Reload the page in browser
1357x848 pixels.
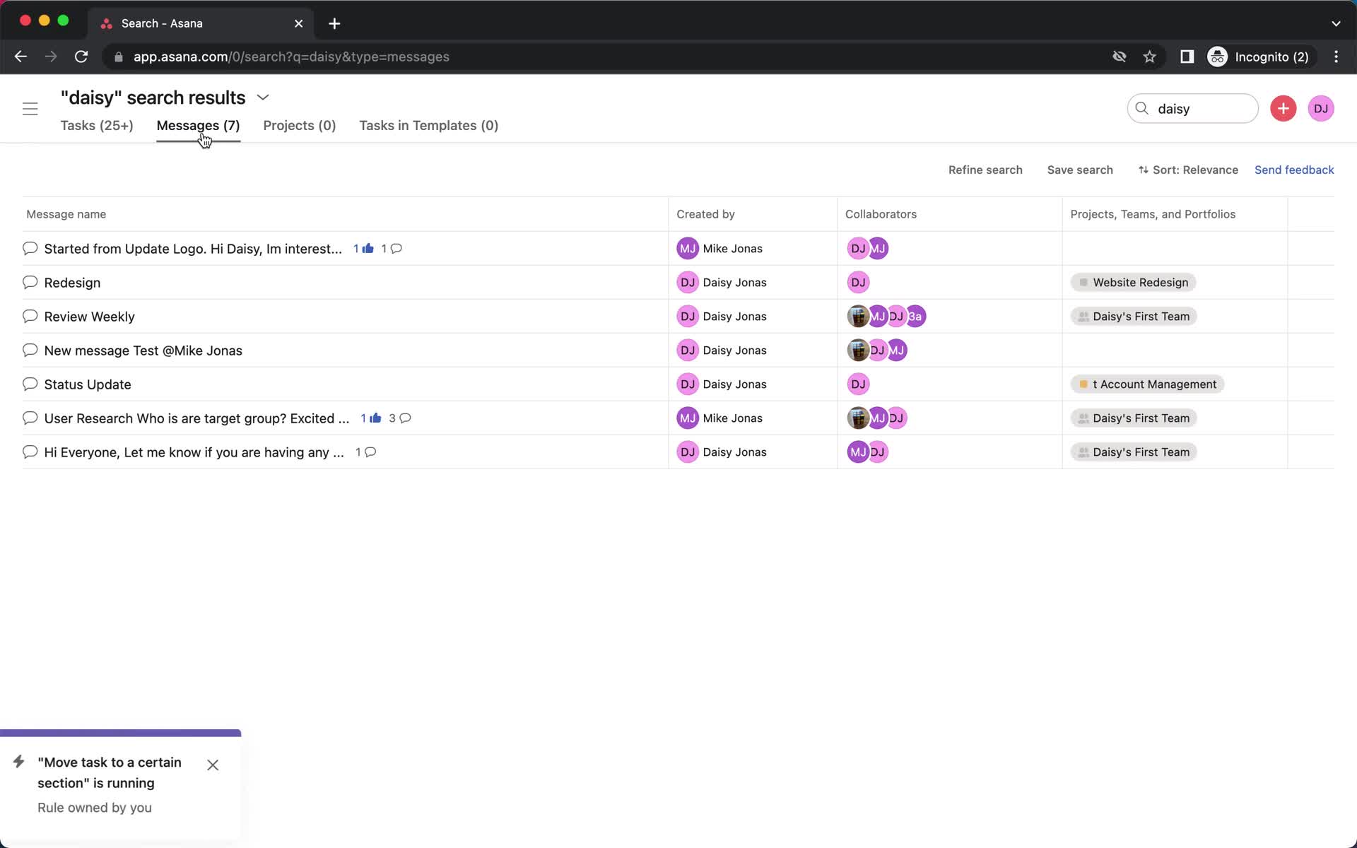click(x=81, y=57)
